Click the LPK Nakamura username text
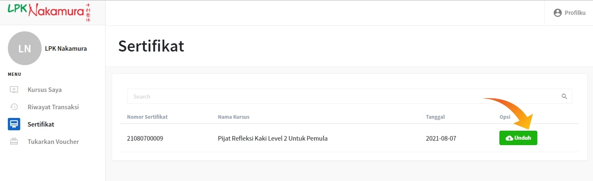Image resolution: width=593 pixels, height=181 pixels. click(x=66, y=49)
